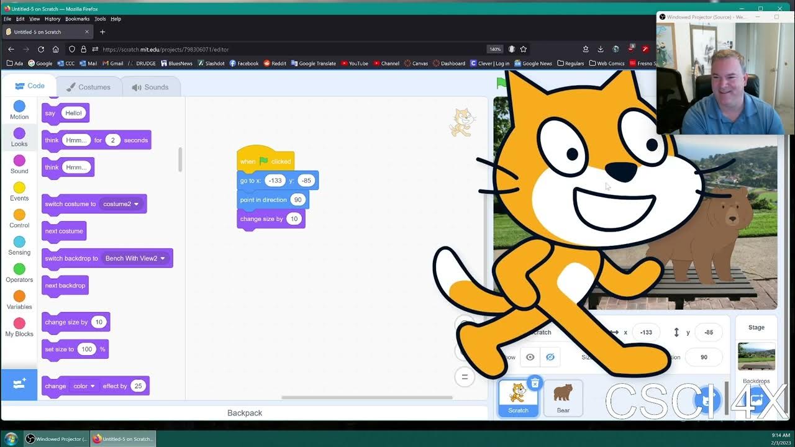
Task: Open the Firefox History menu
Action: (x=52, y=19)
